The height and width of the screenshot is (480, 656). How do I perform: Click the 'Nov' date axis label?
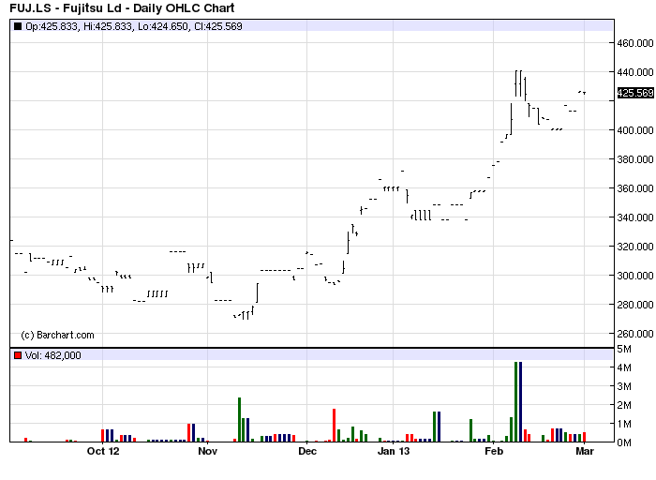pyautogui.click(x=207, y=451)
